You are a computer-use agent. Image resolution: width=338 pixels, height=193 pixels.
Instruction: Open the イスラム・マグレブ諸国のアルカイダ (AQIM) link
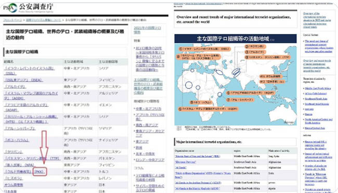coord(31,95)
